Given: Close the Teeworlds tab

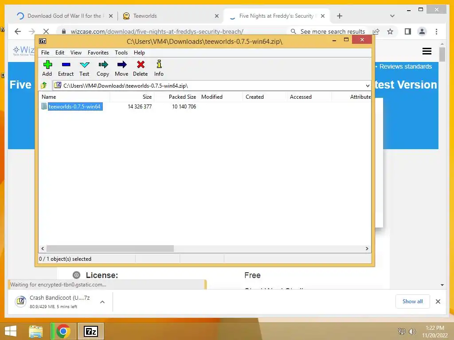Looking at the screenshot, I should [216, 16].
